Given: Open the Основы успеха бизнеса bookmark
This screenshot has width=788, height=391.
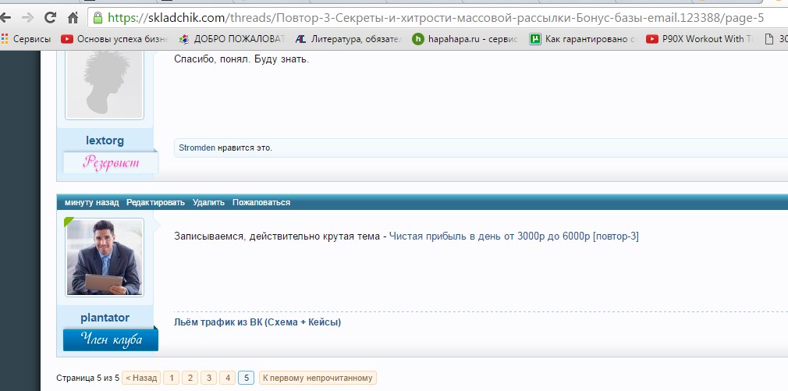Looking at the screenshot, I should point(114,39).
